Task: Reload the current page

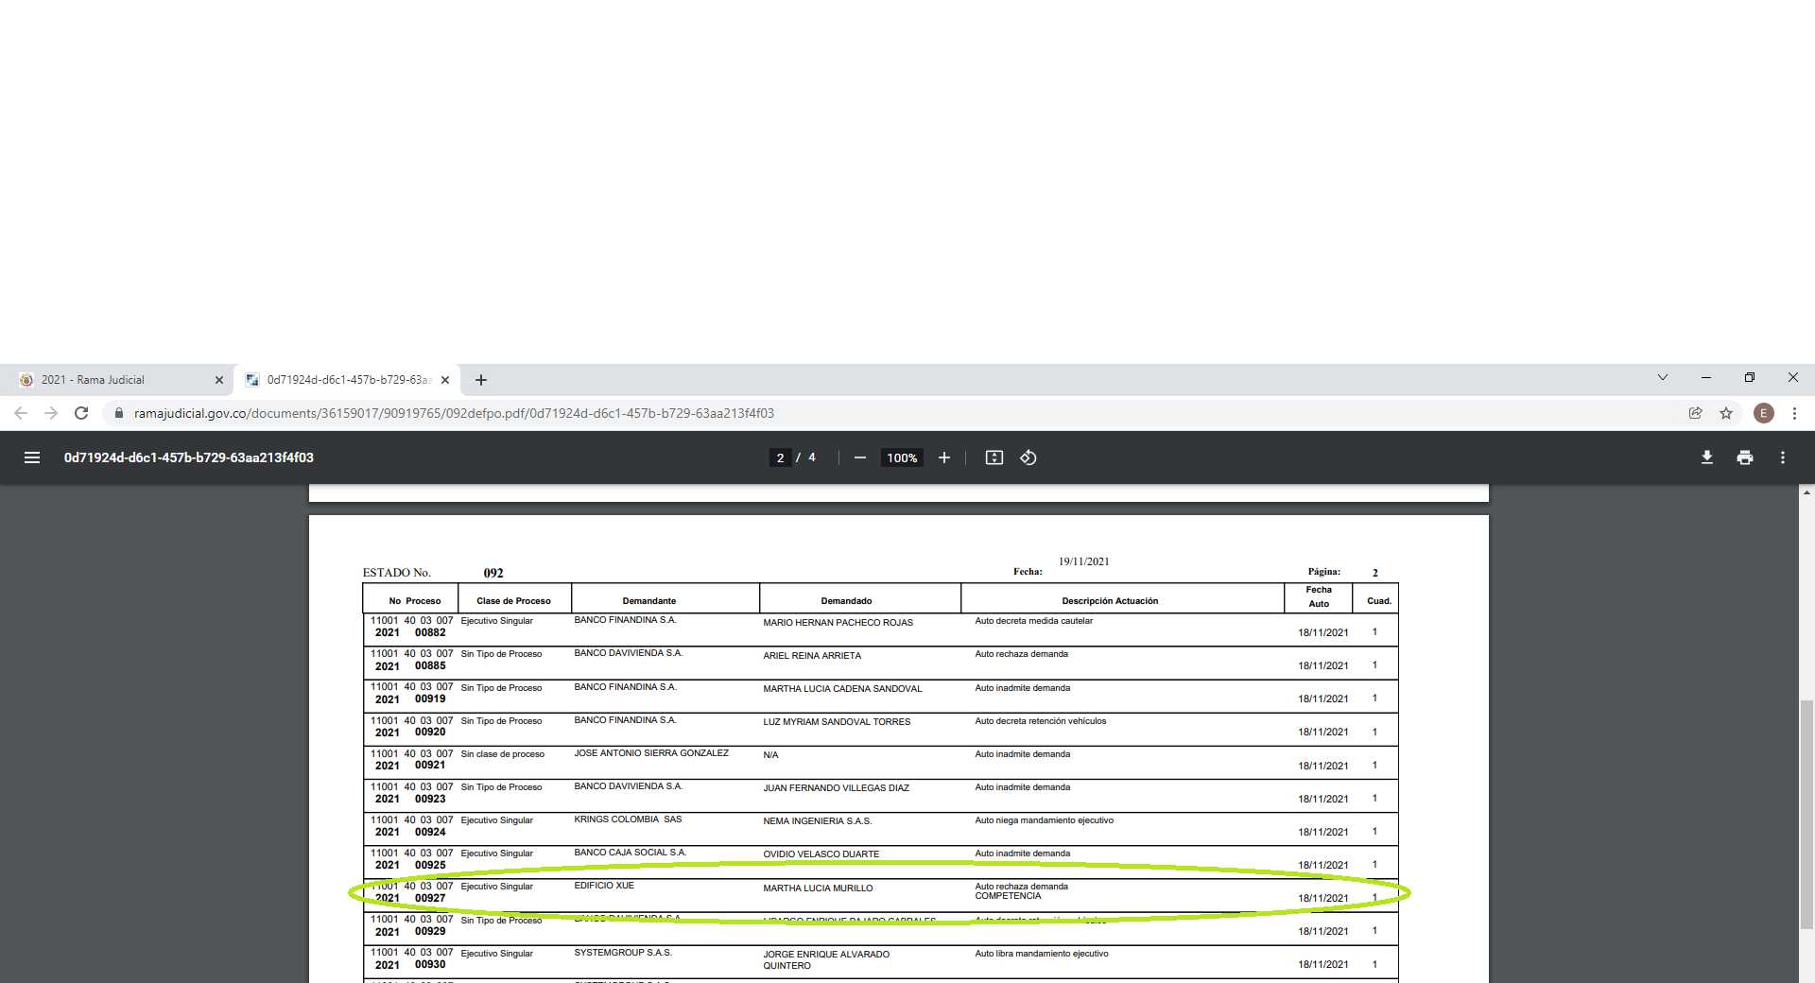Action: (81, 413)
